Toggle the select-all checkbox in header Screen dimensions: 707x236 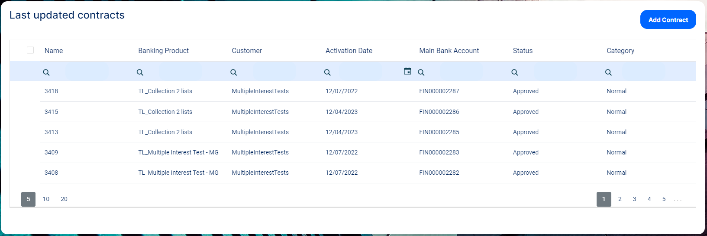pyautogui.click(x=30, y=50)
